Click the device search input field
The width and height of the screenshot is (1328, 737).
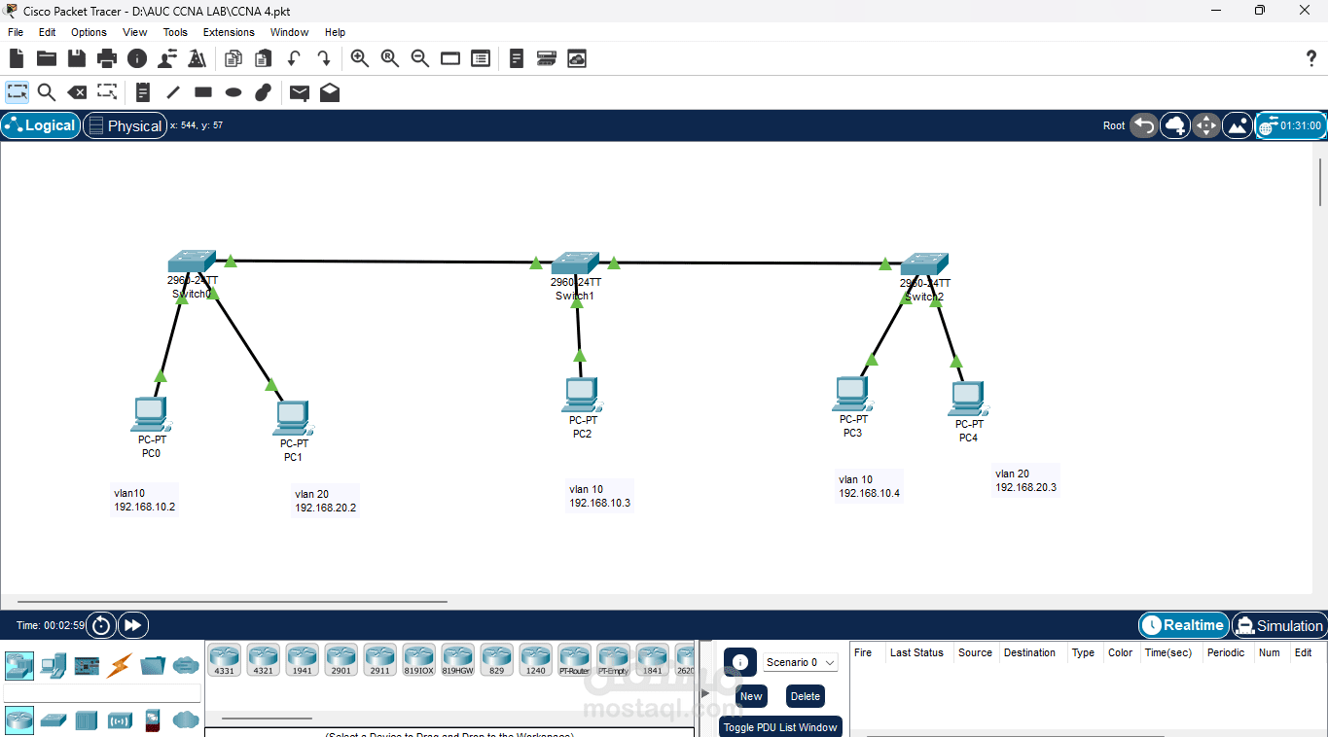click(102, 693)
